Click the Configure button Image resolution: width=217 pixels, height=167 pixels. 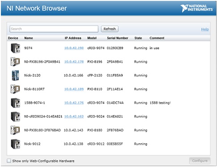point(200,161)
